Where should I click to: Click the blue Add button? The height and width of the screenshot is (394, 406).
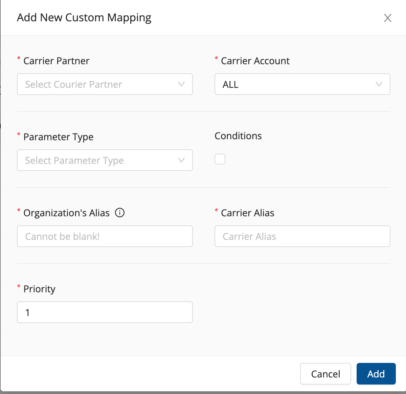click(376, 374)
